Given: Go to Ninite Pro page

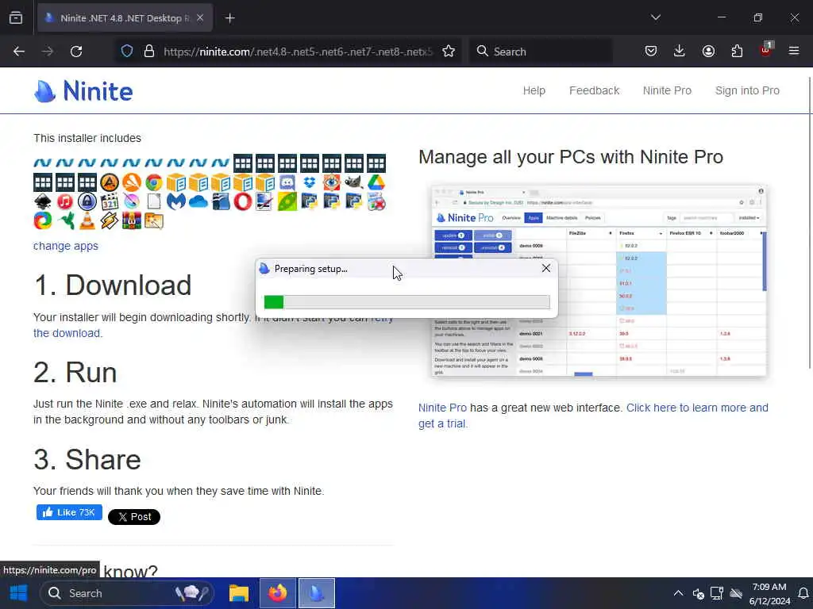Looking at the screenshot, I should (x=667, y=90).
